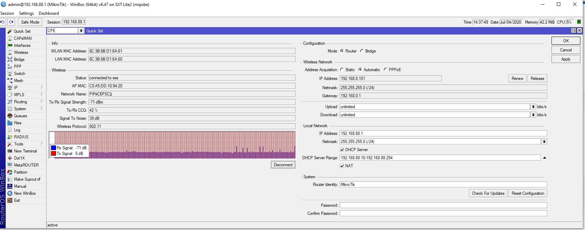Uncheck the DHCP Server checkbox
Image resolution: width=585 pixels, height=230 pixels.
coord(342,150)
